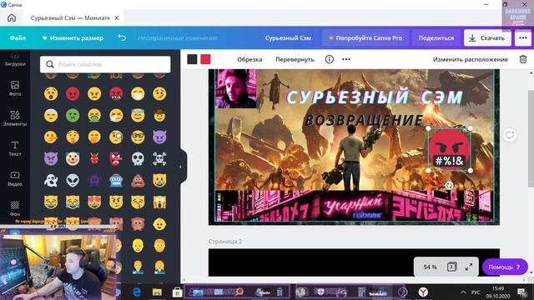This screenshot has width=534, height=300.
Task: Select the heart-eyes cat emoji
Action: pos(94,202)
